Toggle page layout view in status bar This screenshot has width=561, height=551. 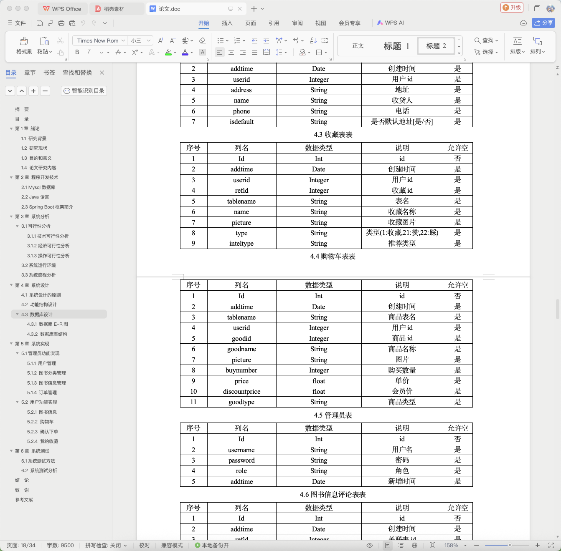(388, 545)
